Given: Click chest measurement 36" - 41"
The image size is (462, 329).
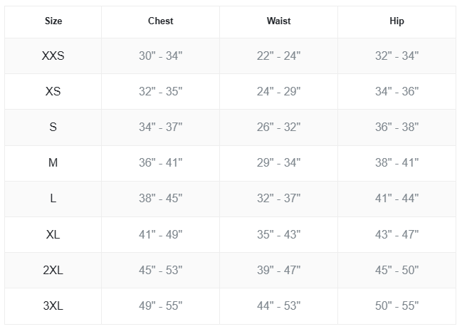Looking at the screenshot, I should 161,163.
